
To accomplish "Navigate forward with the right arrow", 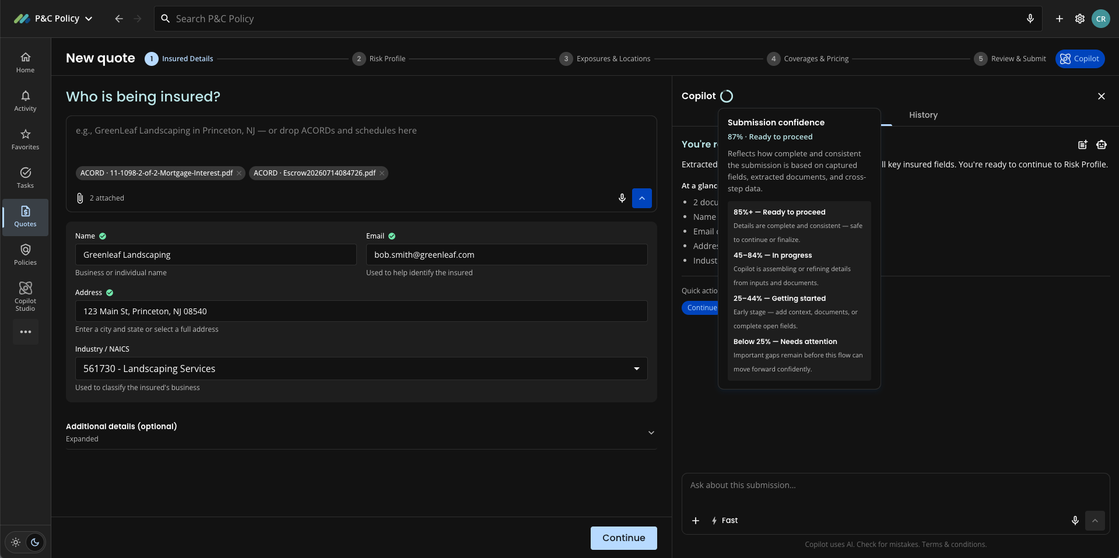I will 138,19.
